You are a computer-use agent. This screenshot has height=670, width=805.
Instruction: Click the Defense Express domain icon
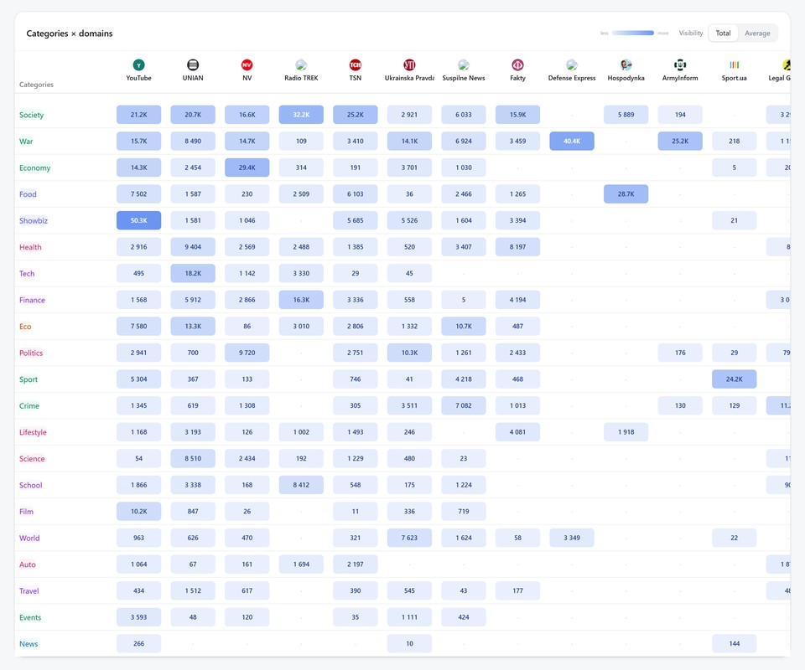pyautogui.click(x=572, y=64)
